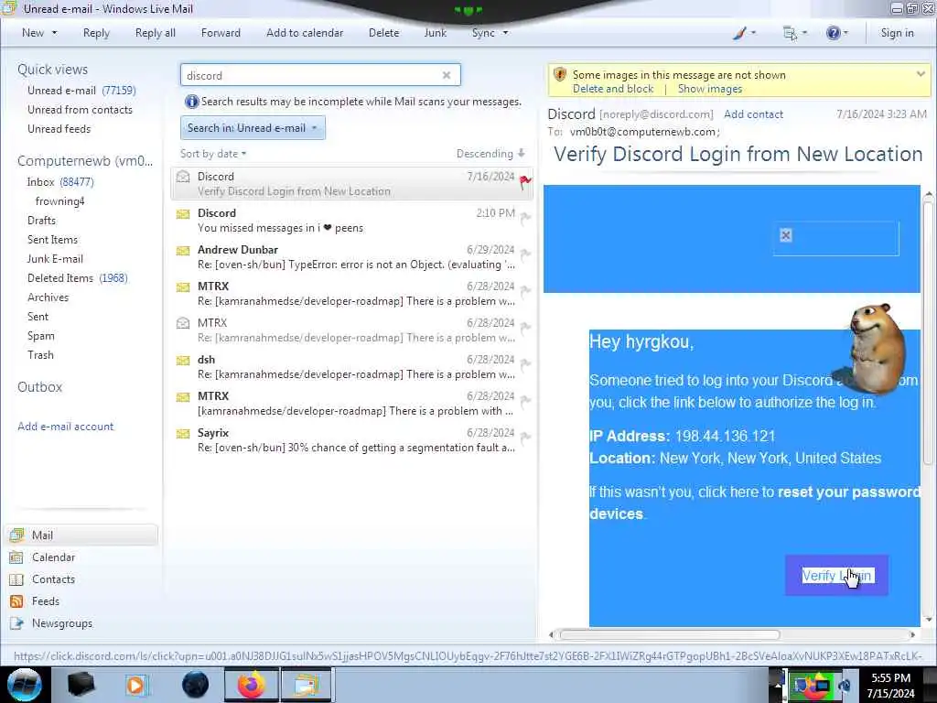Viewport: 937px width, 703px height.
Task: Open the Search in: Unread e-mail dropdown
Action: click(x=253, y=128)
